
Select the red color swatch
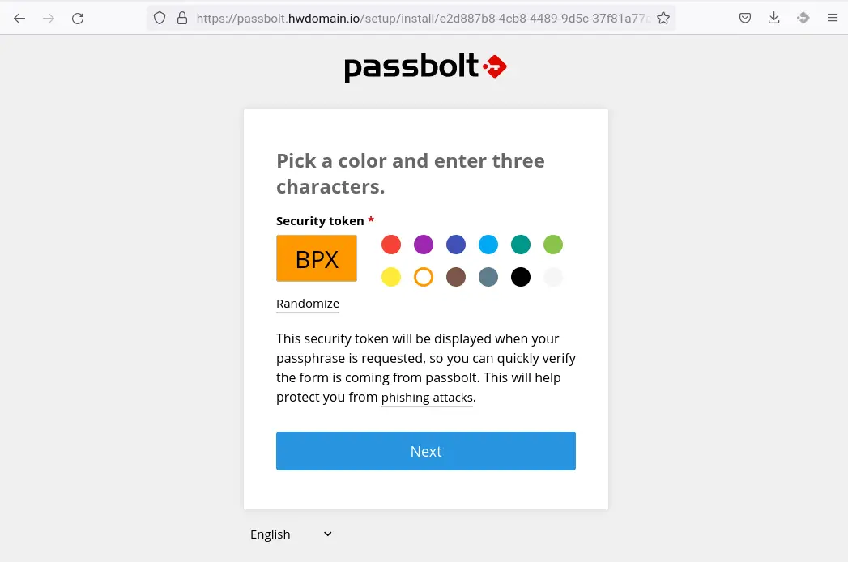coord(391,245)
